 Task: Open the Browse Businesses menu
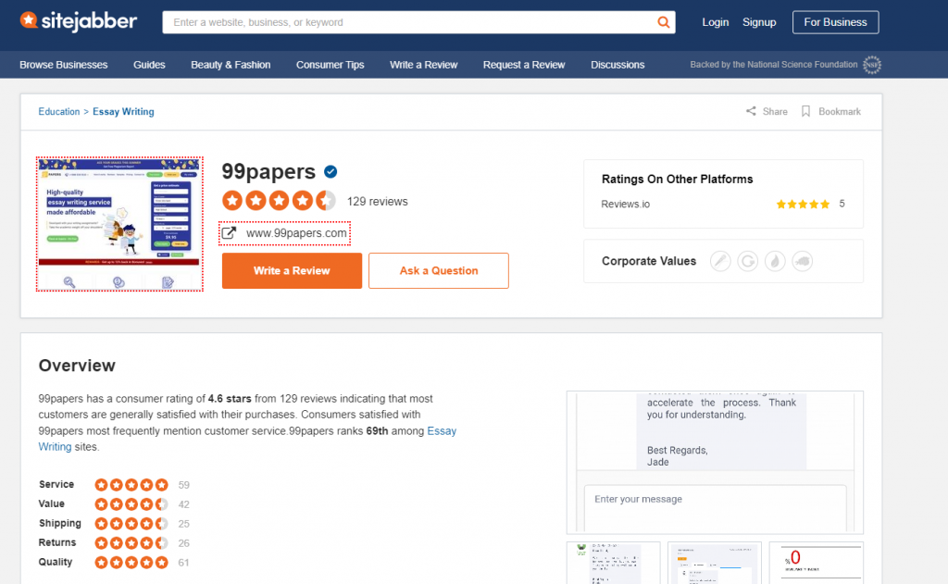pos(64,65)
